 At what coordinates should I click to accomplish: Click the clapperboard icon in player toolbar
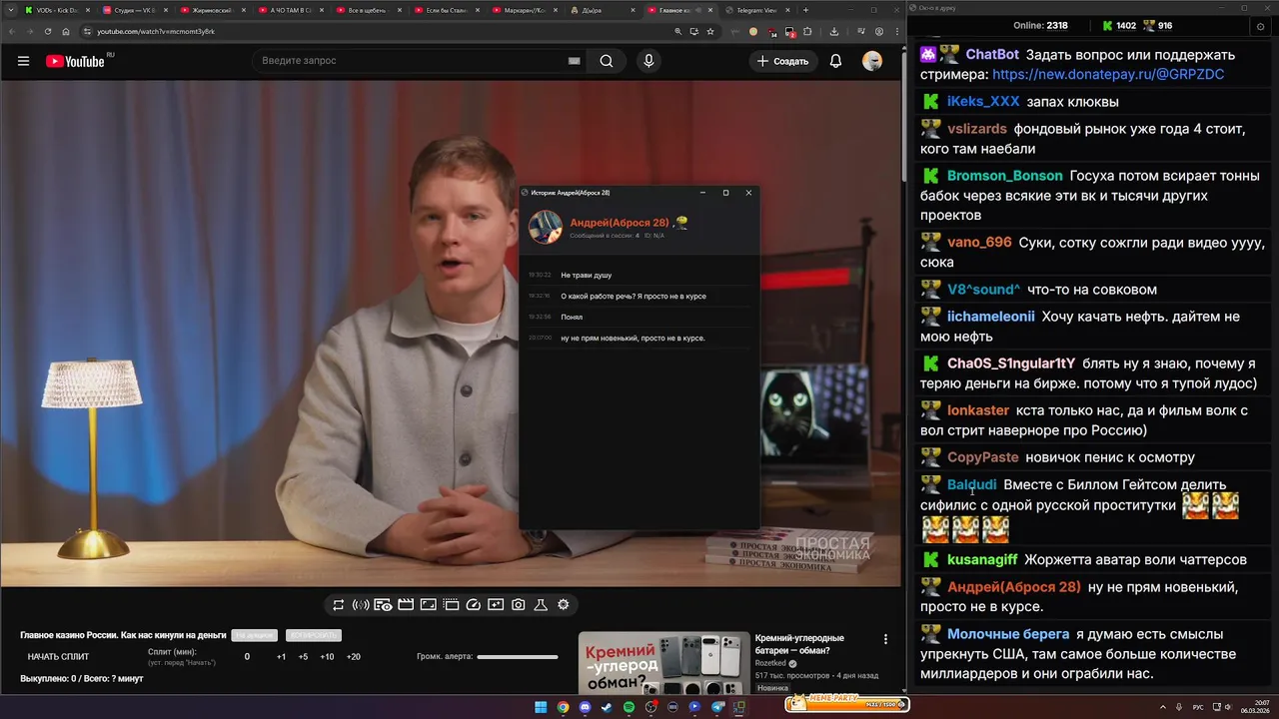tap(406, 605)
